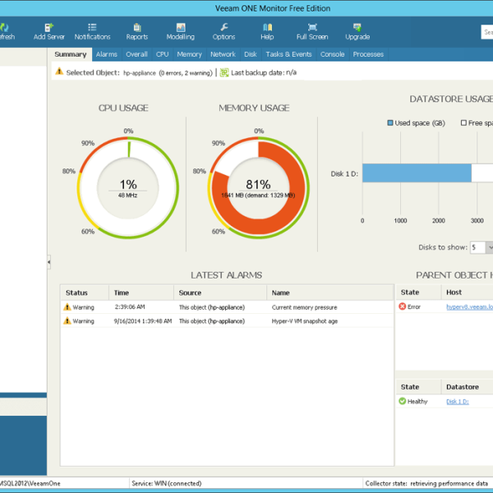This screenshot has width=493, height=493.
Task: Select the Current memory pressure alarm name
Action: coord(304,307)
